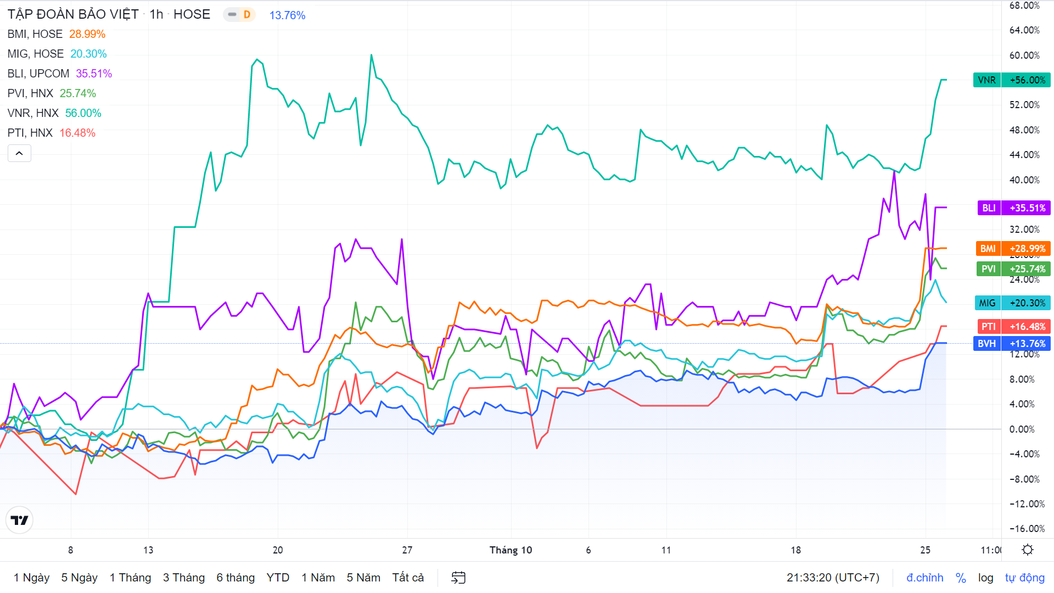Image resolution: width=1054 pixels, height=593 pixels.
Task: Click the BLI +35.51% price label
Action: click(x=1013, y=208)
